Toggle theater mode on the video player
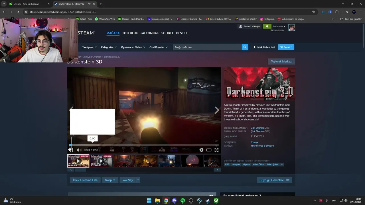Viewport: 365px width, 205px height. [209, 150]
